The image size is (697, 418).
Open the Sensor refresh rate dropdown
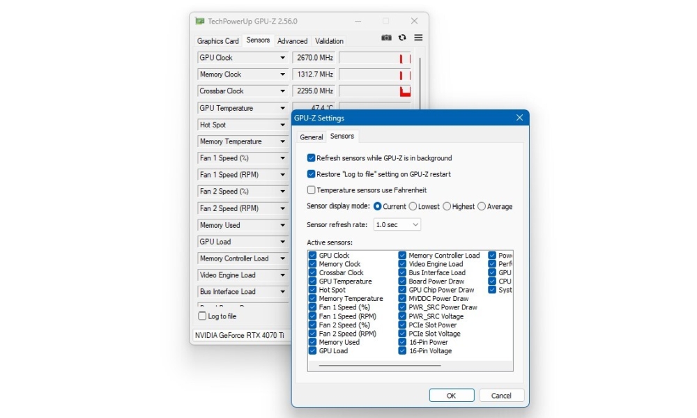pos(397,224)
